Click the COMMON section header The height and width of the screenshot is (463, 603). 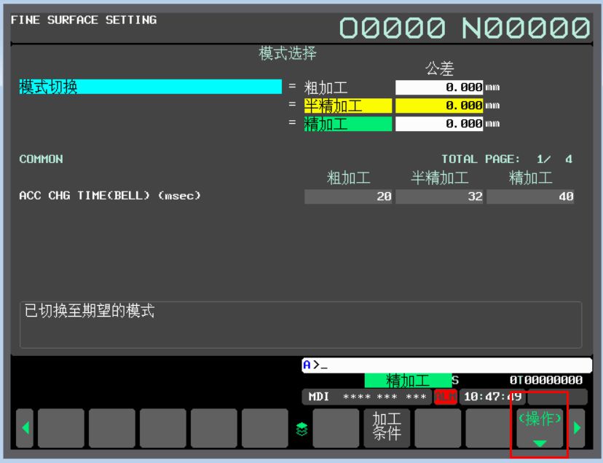pyautogui.click(x=42, y=159)
